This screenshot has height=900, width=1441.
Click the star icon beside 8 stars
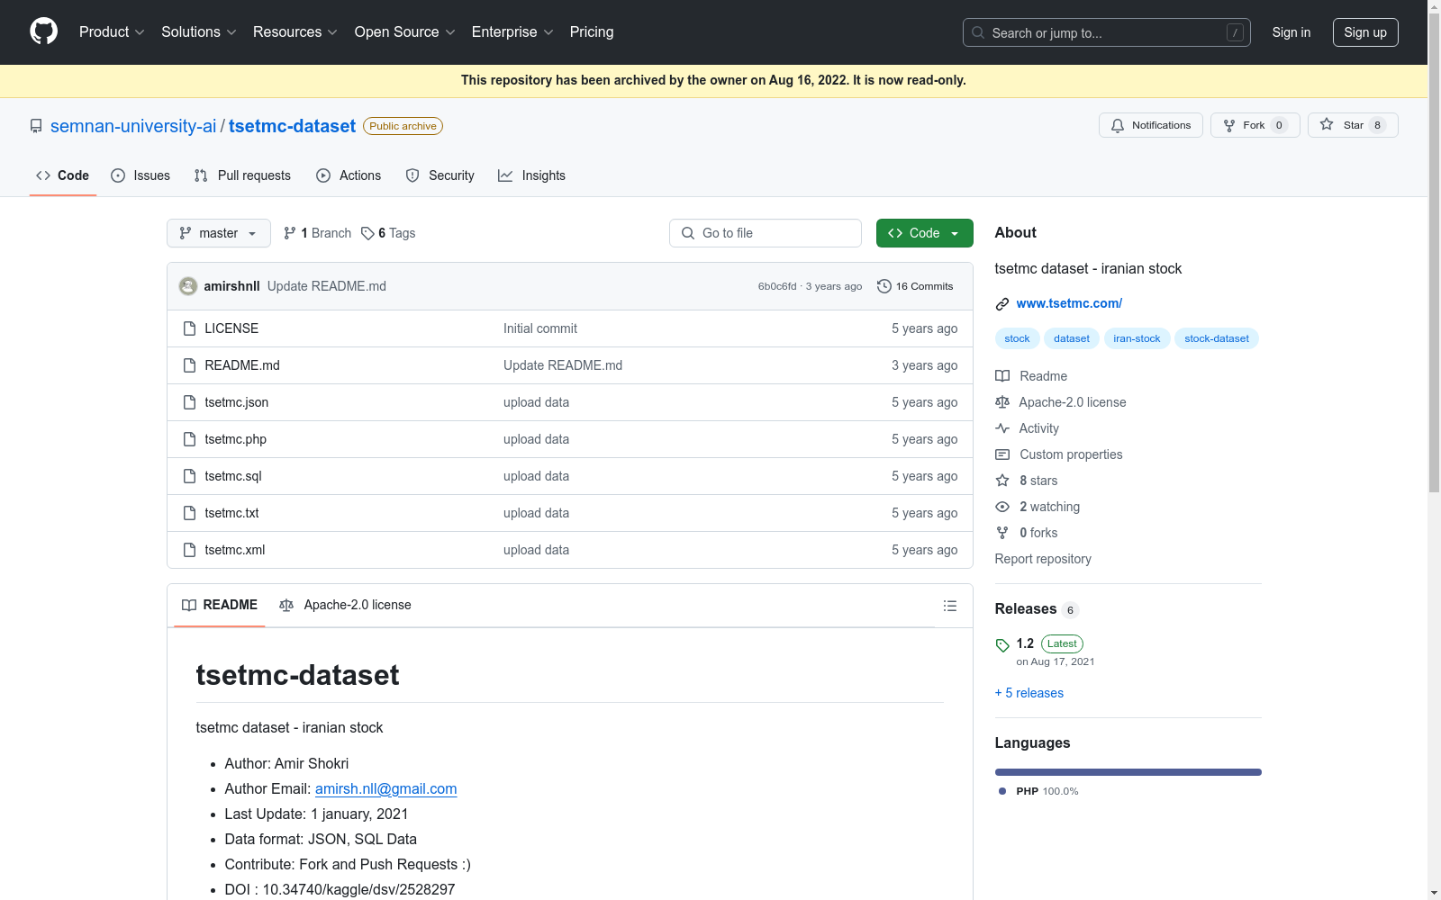pyautogui.click(x=1002, y=481)
